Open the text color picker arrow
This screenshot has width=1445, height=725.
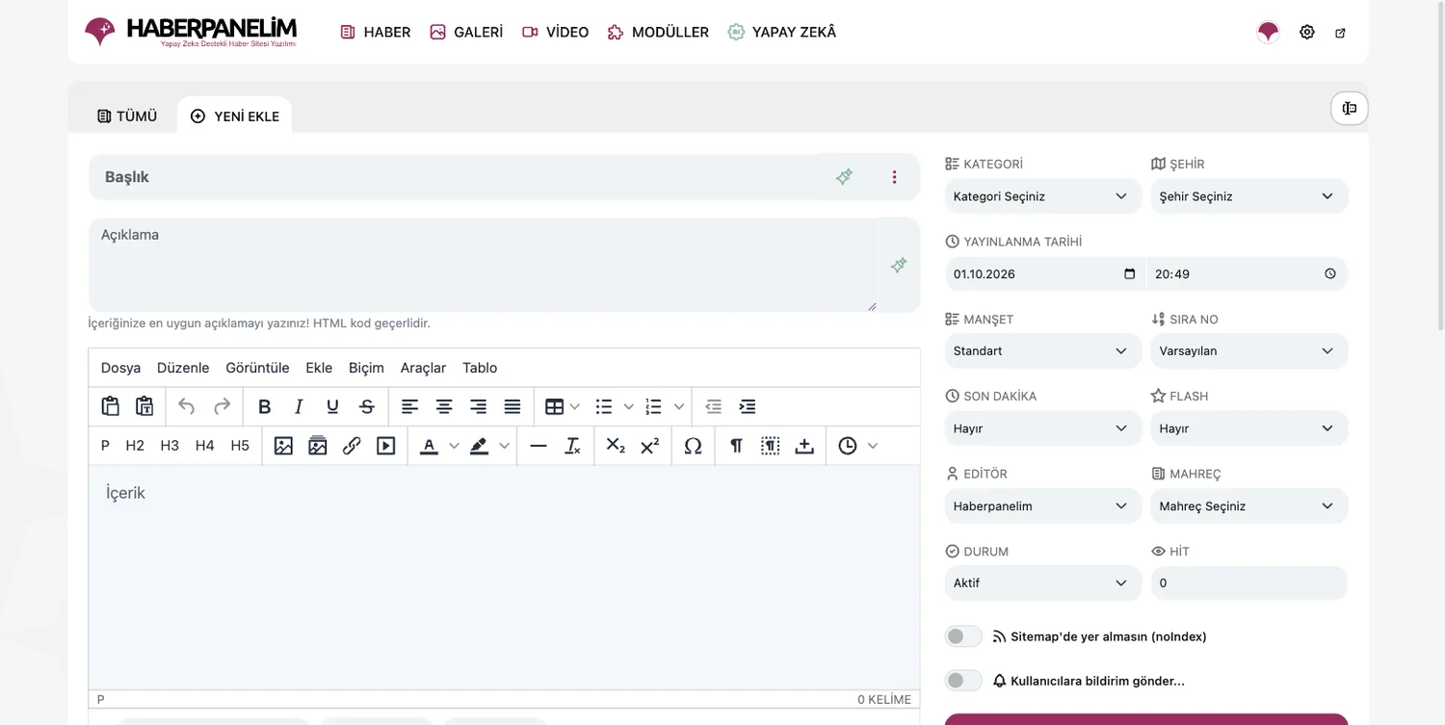(x=455, y=446)
